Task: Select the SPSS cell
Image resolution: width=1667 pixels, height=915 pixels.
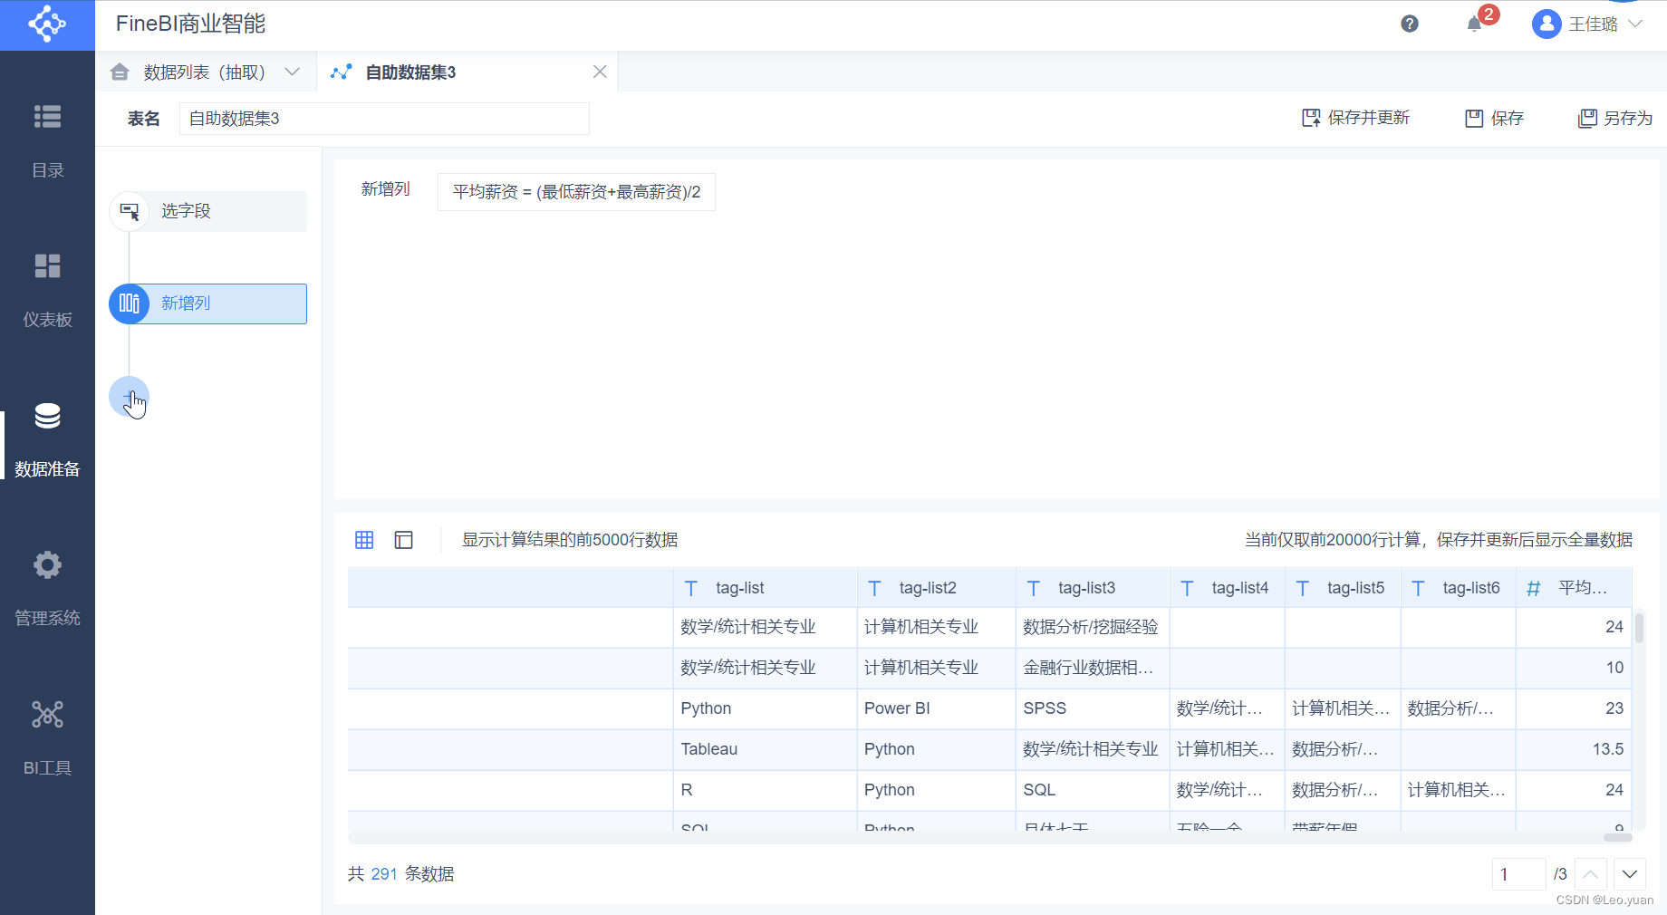Action: point(1094,708)
